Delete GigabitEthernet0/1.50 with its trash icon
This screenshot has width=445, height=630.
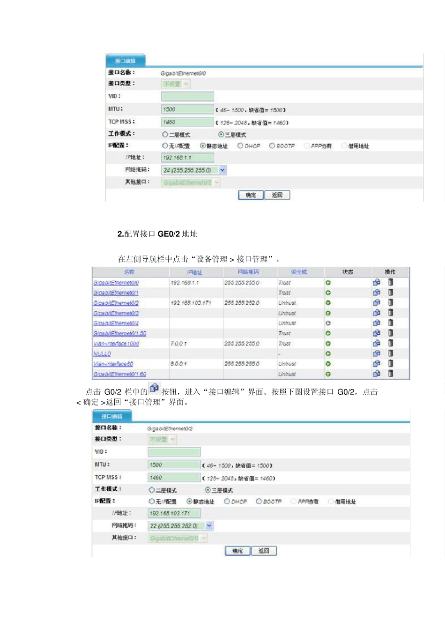point(390,333)
